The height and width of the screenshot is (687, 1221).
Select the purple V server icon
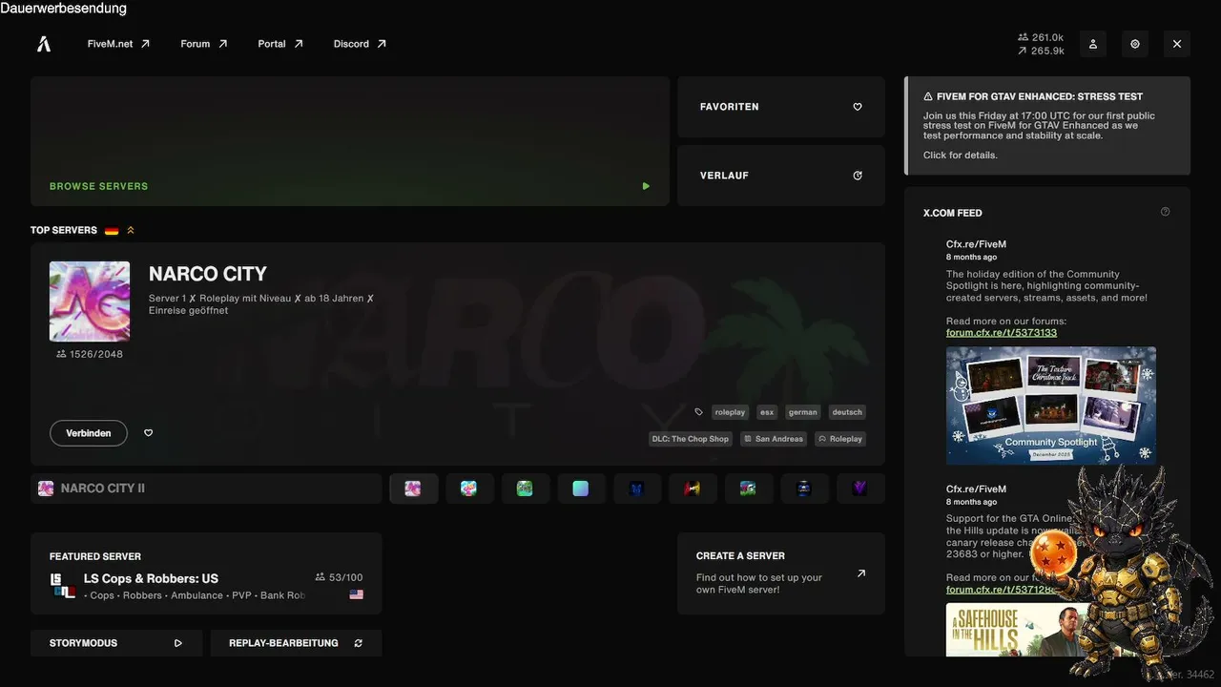coord(860,489)
